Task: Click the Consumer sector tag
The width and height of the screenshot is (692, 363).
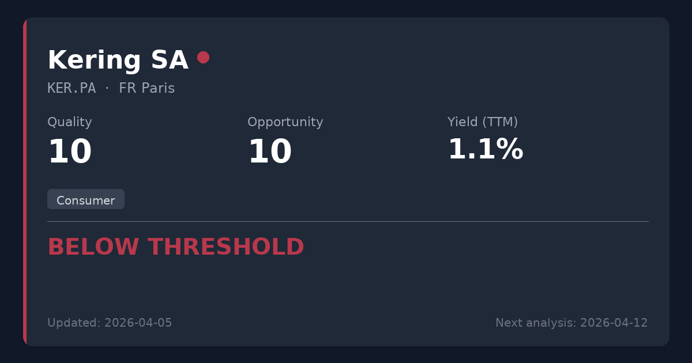Action: tap(86, 200)
